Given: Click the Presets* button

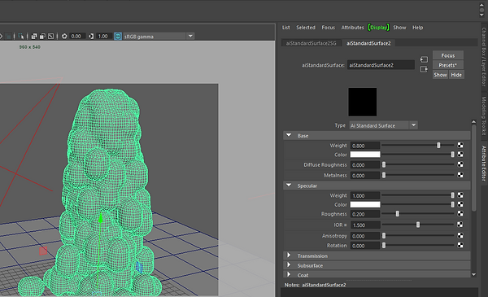Looking at the screenshot, I should pyautogui.click(x=448, y=65).
